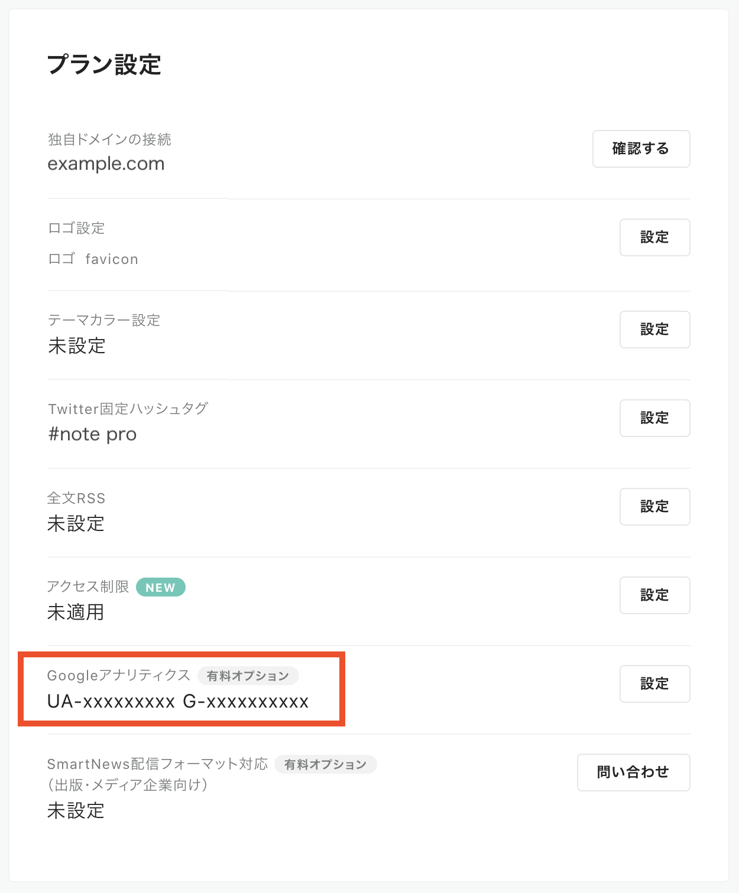Image resolution: width=739 pixels, height=893 pixels.
Task: Click the #note pro hashtag value
Action: pyautogui.click(x=92, y=434)
